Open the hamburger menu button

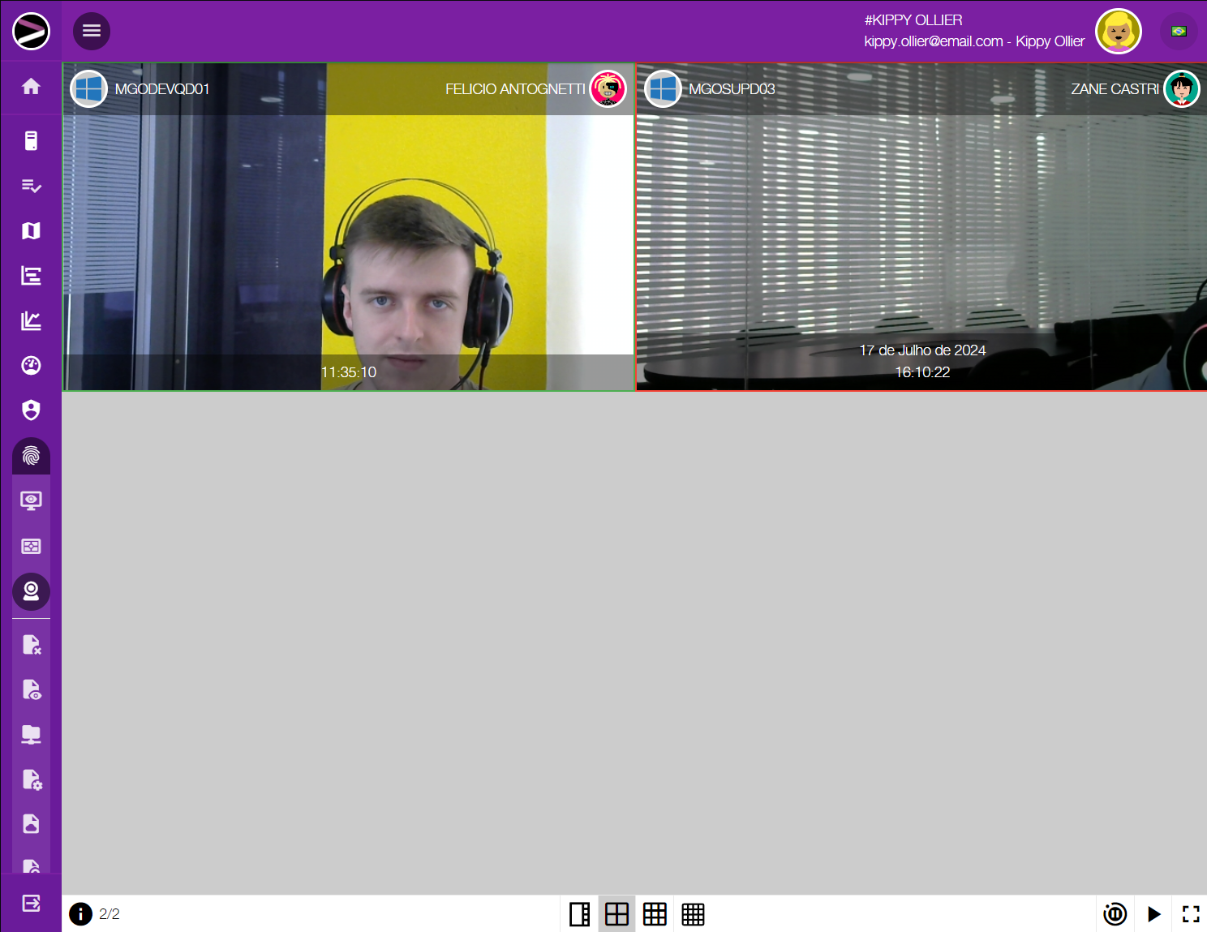(x=92, y=31)
